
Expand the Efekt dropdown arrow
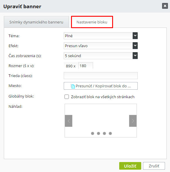135,46
